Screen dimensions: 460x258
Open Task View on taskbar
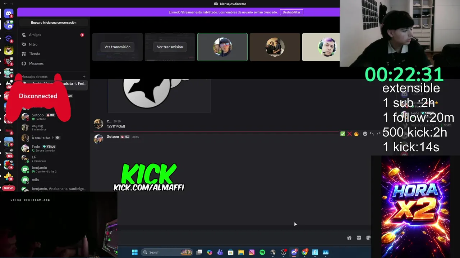point(199,252)
